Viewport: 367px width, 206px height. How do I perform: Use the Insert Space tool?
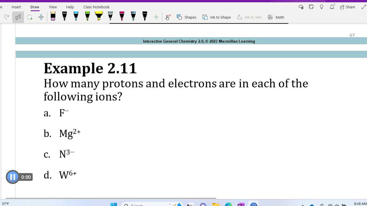[41, 17]
